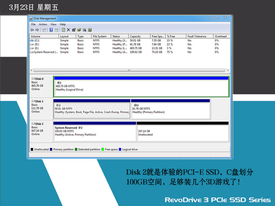Image resolution: width=275 pixels, height=206 pixels.
Task: Minimize the Disk Management window
Action: tap(211, 18)
